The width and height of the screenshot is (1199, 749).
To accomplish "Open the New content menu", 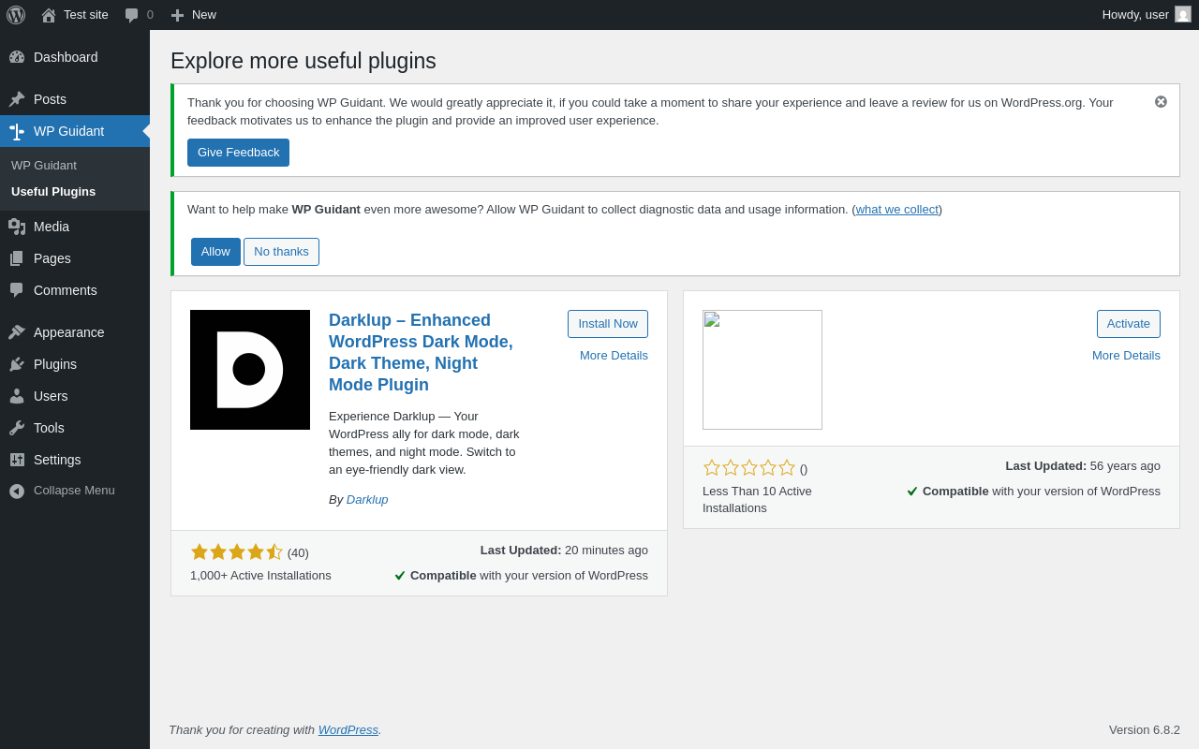I will [x=194, y=15].
